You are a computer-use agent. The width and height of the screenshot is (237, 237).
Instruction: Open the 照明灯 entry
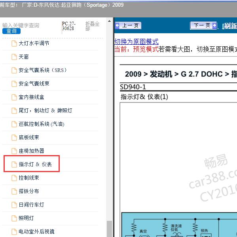click(x=26, y=218)
